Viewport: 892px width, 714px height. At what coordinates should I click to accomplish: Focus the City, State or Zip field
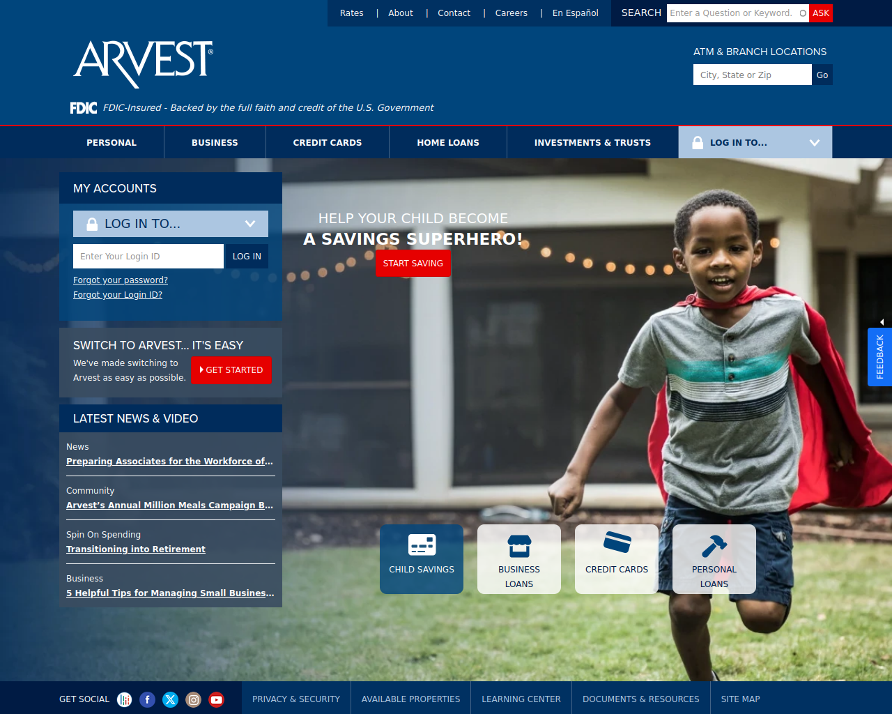(753, 75)
